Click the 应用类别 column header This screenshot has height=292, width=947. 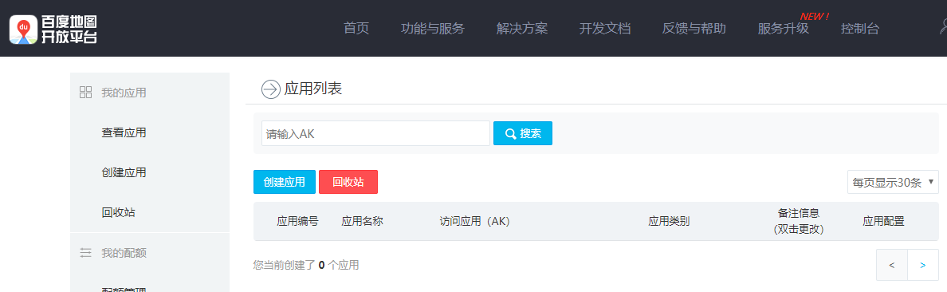(669, 221)
